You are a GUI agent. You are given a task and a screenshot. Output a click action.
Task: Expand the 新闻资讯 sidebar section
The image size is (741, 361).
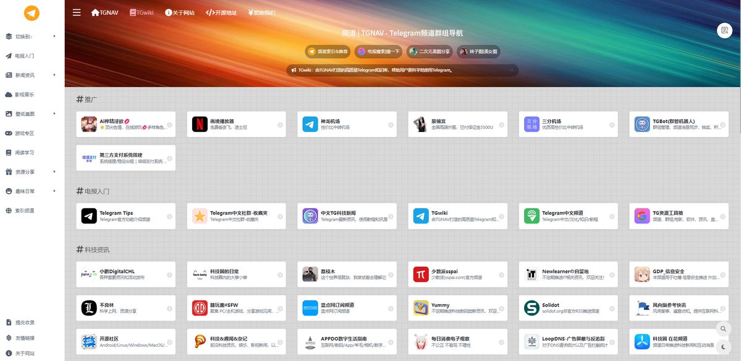click(x=32, y=75)
